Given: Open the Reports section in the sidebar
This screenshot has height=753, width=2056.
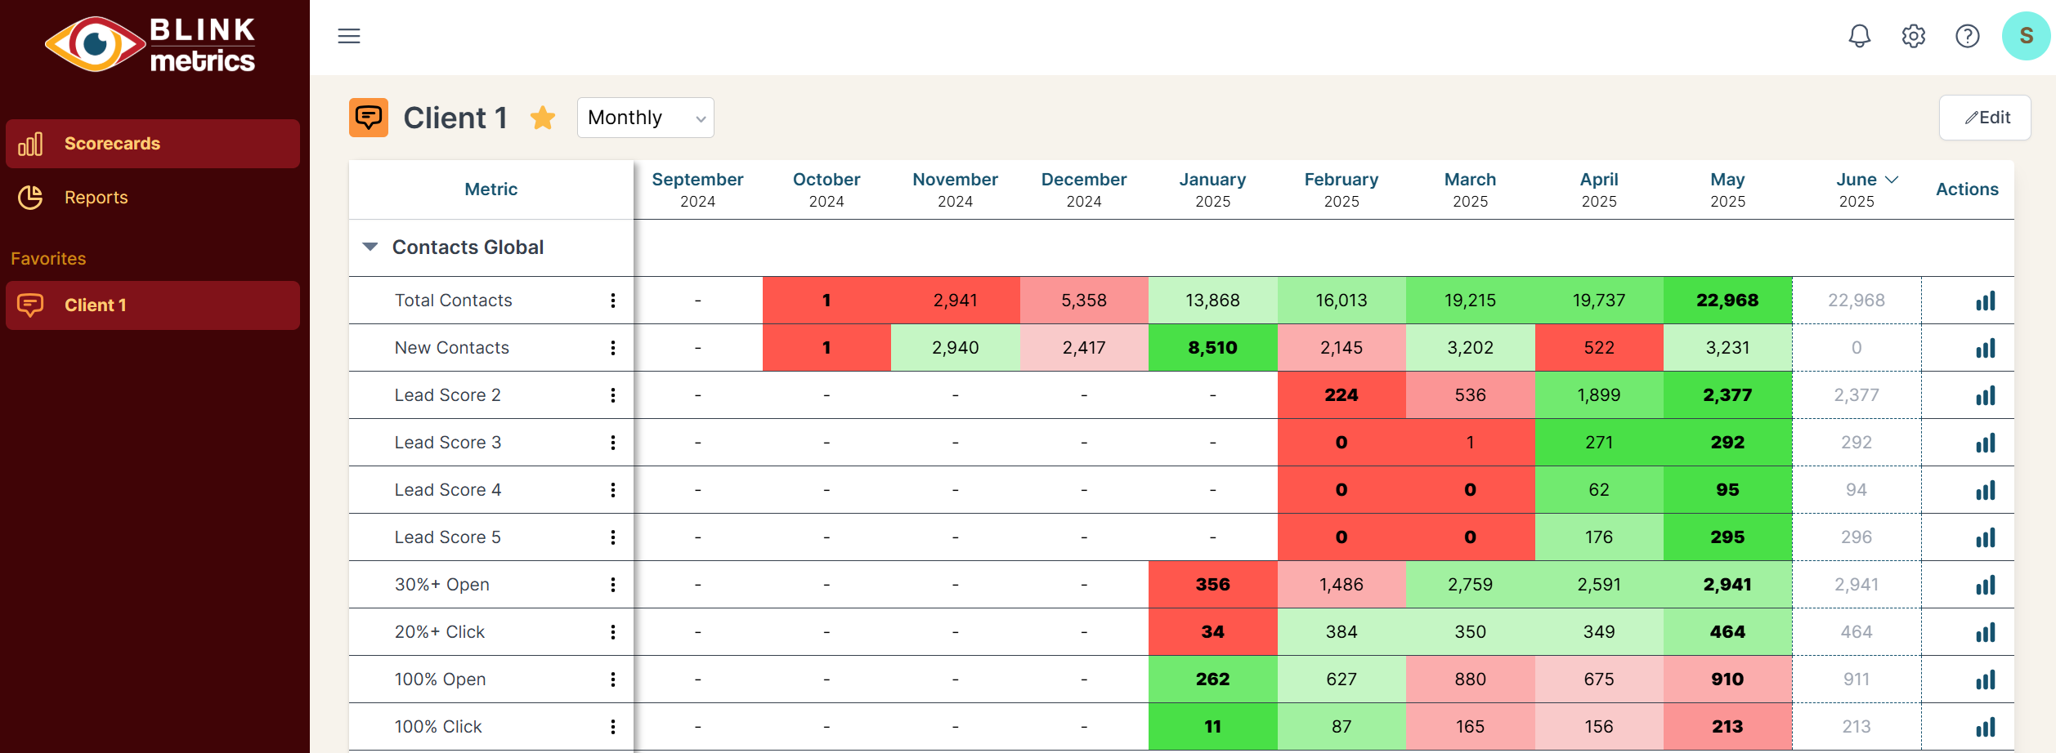Looking at the screenshot, I should 96,197.
